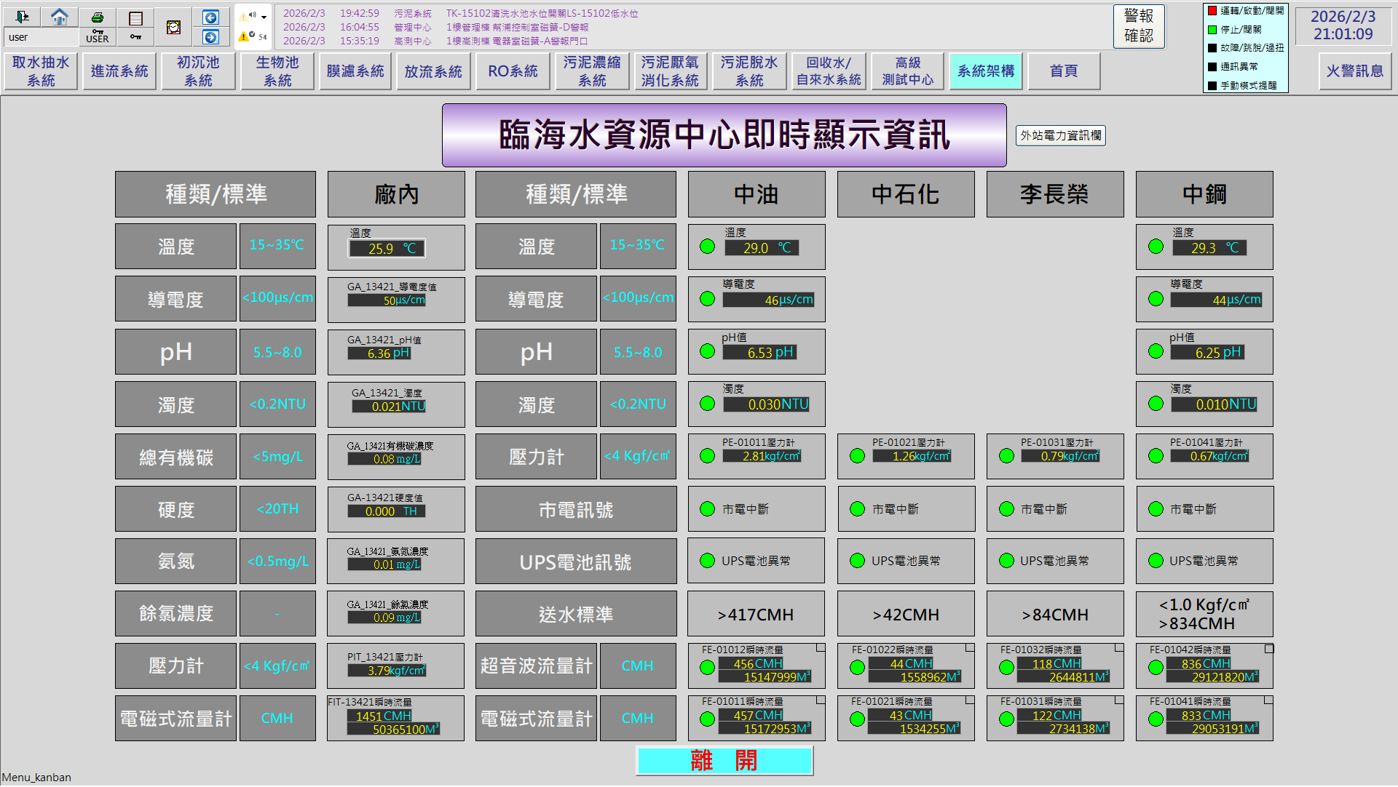Viewport: 1398px width, 787px height.
Task: Go to previous page with back arrow
Action: click(x=210, y=17)
